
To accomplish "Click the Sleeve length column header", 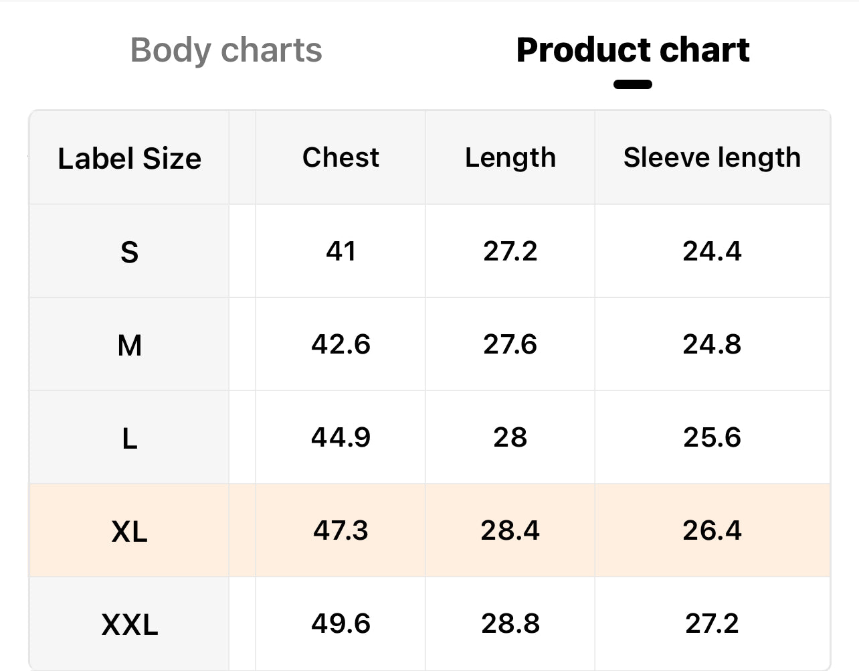I will coord(712,158).
